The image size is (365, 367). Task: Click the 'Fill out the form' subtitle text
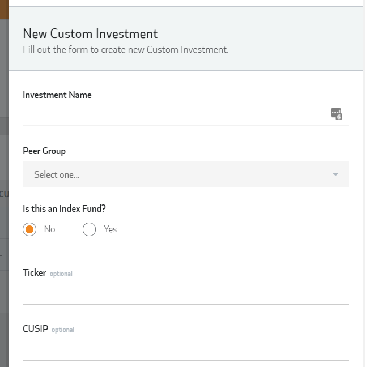click(125, 49)
